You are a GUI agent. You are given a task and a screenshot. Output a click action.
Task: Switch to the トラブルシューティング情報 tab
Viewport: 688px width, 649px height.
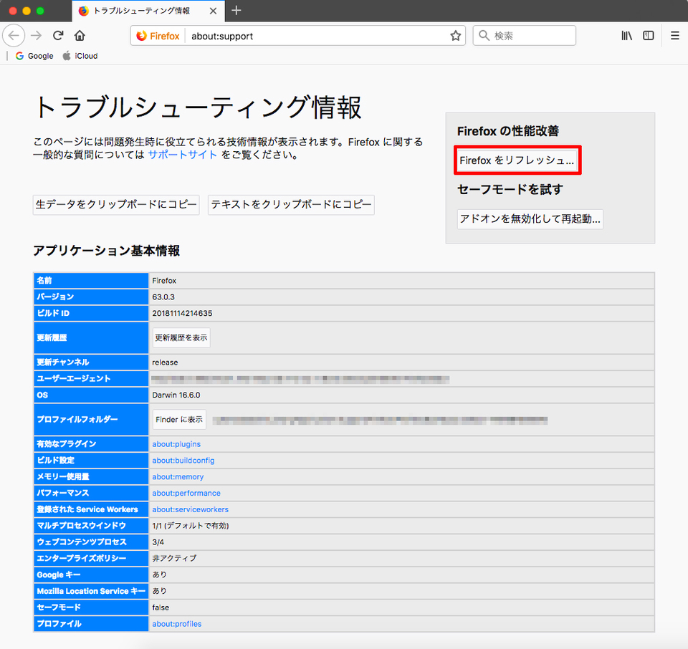[x=143, y=11]
